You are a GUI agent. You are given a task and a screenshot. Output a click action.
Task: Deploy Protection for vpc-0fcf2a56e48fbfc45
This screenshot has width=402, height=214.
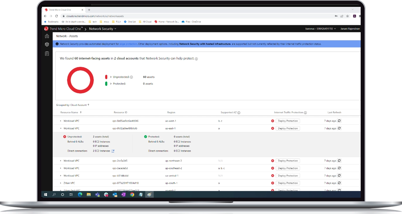coord(288,128)
